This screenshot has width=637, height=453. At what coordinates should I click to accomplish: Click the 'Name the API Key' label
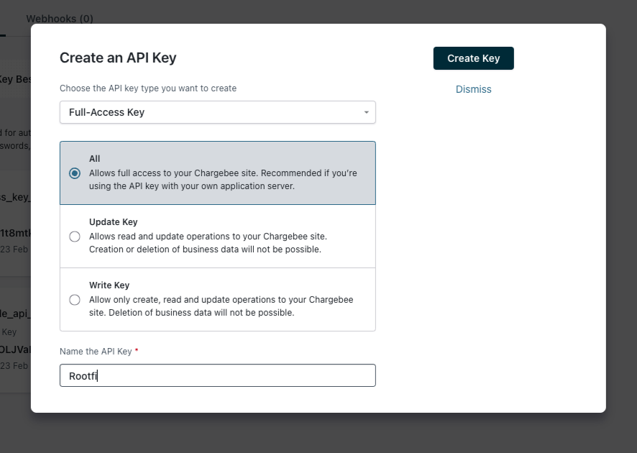(96, 352)
